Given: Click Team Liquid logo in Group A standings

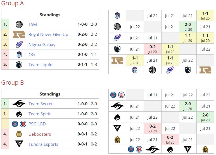Looking at the screenshot, I should [x=19, y=65].
